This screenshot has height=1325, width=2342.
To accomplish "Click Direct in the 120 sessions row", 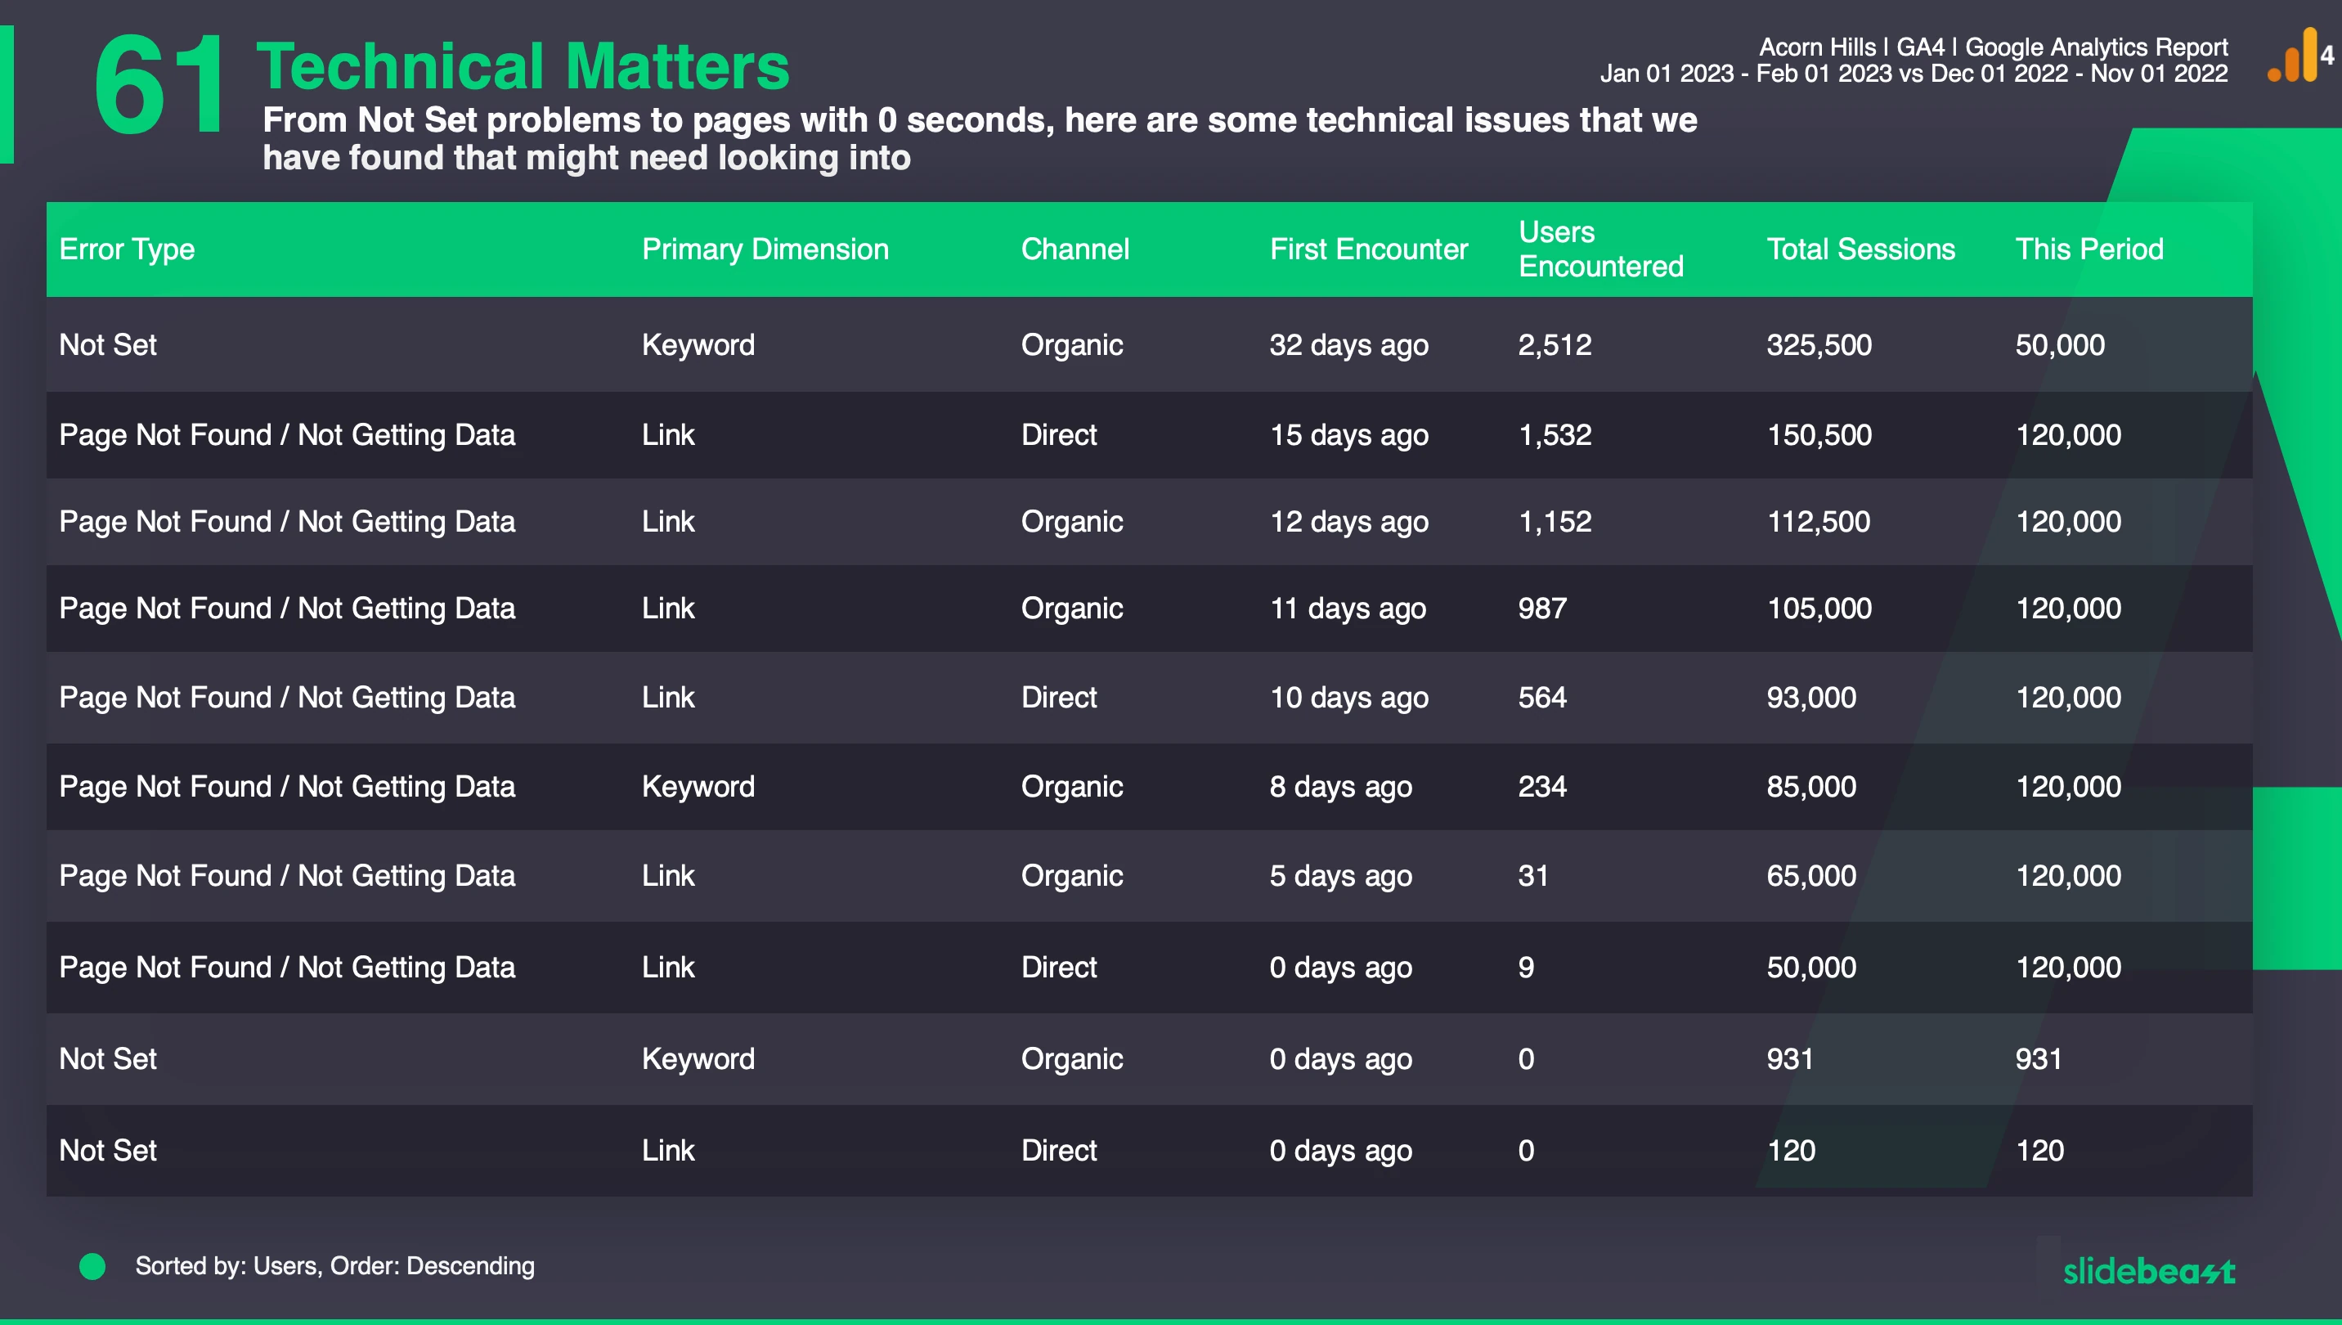I will tap(1058, 1150).
